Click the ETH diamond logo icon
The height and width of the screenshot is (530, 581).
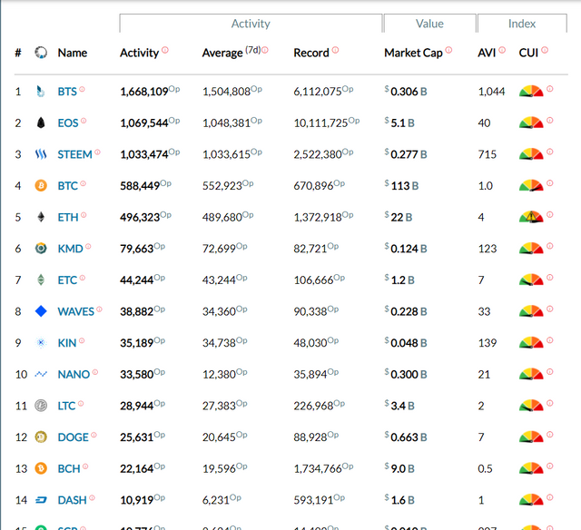41,217
